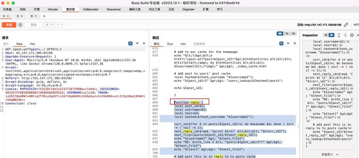The height and width of the screenshot is (158, 359).
Task: Click 'Connection: close' header line
Action: (21, 103)
